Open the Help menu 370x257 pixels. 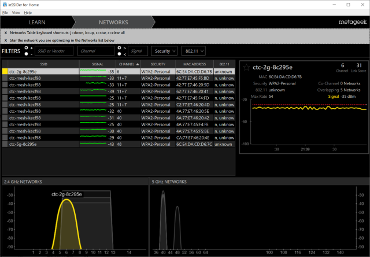point(28,13)
